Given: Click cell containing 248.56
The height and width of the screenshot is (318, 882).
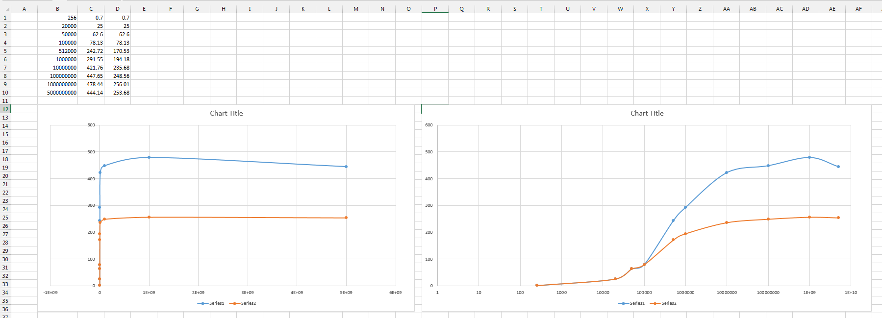Looking at the screenshot, I should pyautogui.click(x=118, y=76).
